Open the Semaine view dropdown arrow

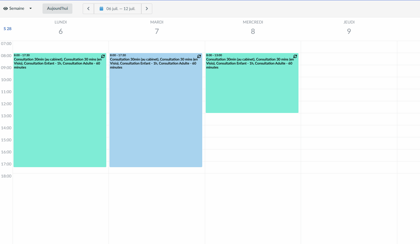point(30,9)
